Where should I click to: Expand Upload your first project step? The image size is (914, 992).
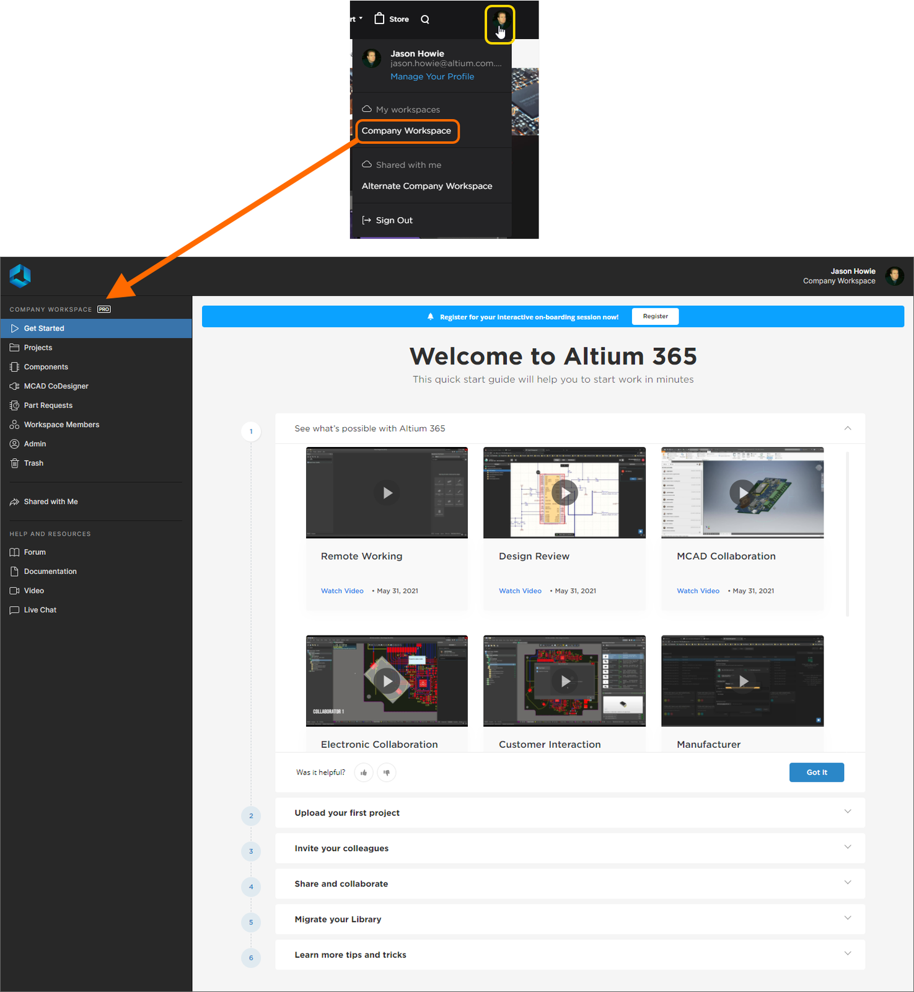(848, 812)
